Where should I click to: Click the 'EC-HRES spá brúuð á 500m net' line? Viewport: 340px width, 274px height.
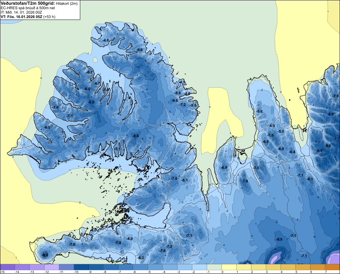pyautogui.click(x=28, y=8)
